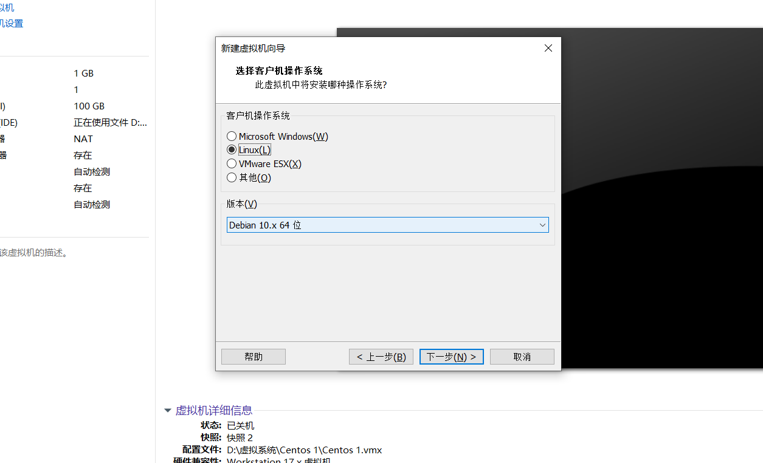Open the Debian 10.x 64位 version dropdown
The width and height of the screenshot is (763, 463).
(542, 225)
